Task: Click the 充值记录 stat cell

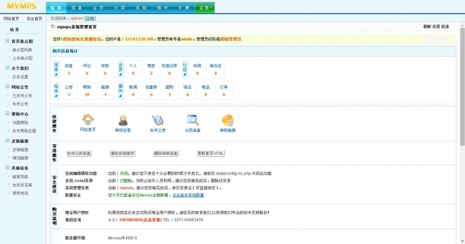Action: 169,69
